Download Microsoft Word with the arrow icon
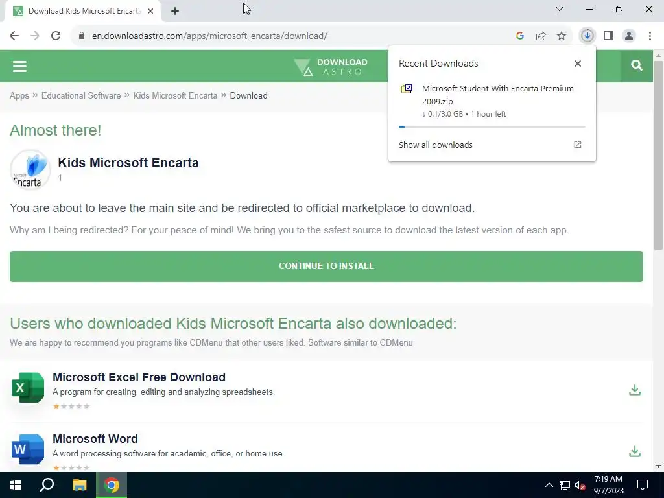Viewport: 664px width, 498px height. [634, 451]
